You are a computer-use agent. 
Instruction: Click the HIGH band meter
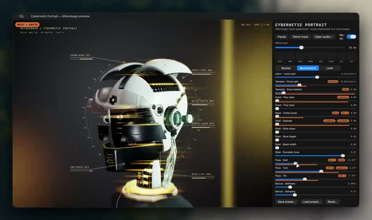tap(331, 58)
